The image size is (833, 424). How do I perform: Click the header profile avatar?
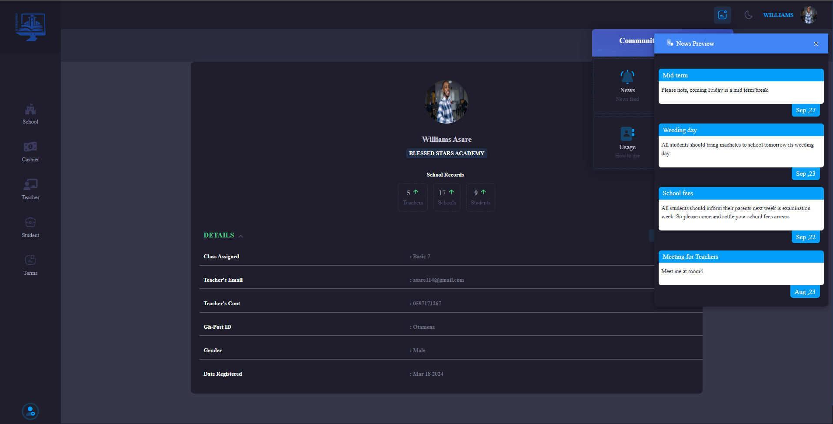[x=809, y=15]
